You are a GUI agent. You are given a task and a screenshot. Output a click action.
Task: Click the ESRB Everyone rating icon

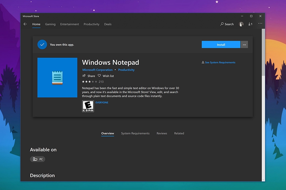88,106
